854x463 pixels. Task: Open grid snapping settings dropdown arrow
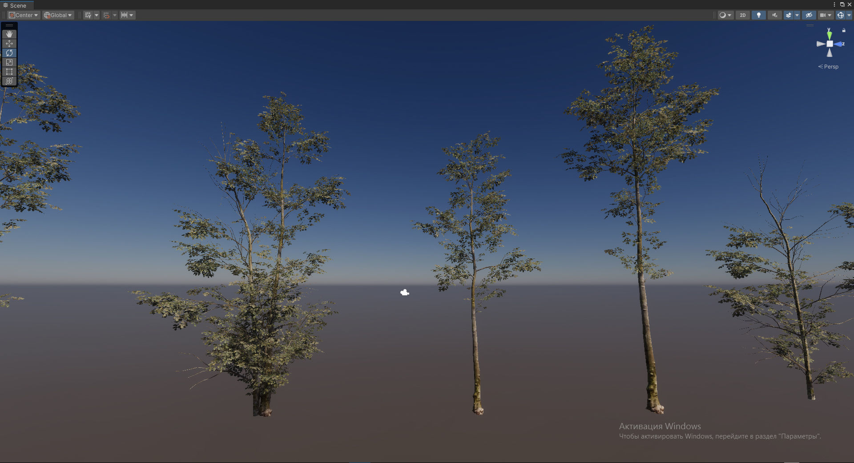(x=115, y=15)
